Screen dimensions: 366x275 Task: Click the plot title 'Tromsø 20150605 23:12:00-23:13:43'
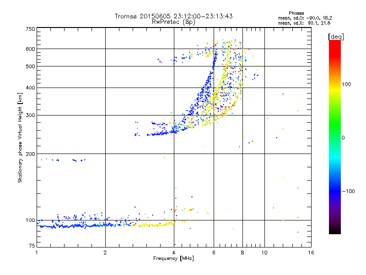tap(173, 16)
